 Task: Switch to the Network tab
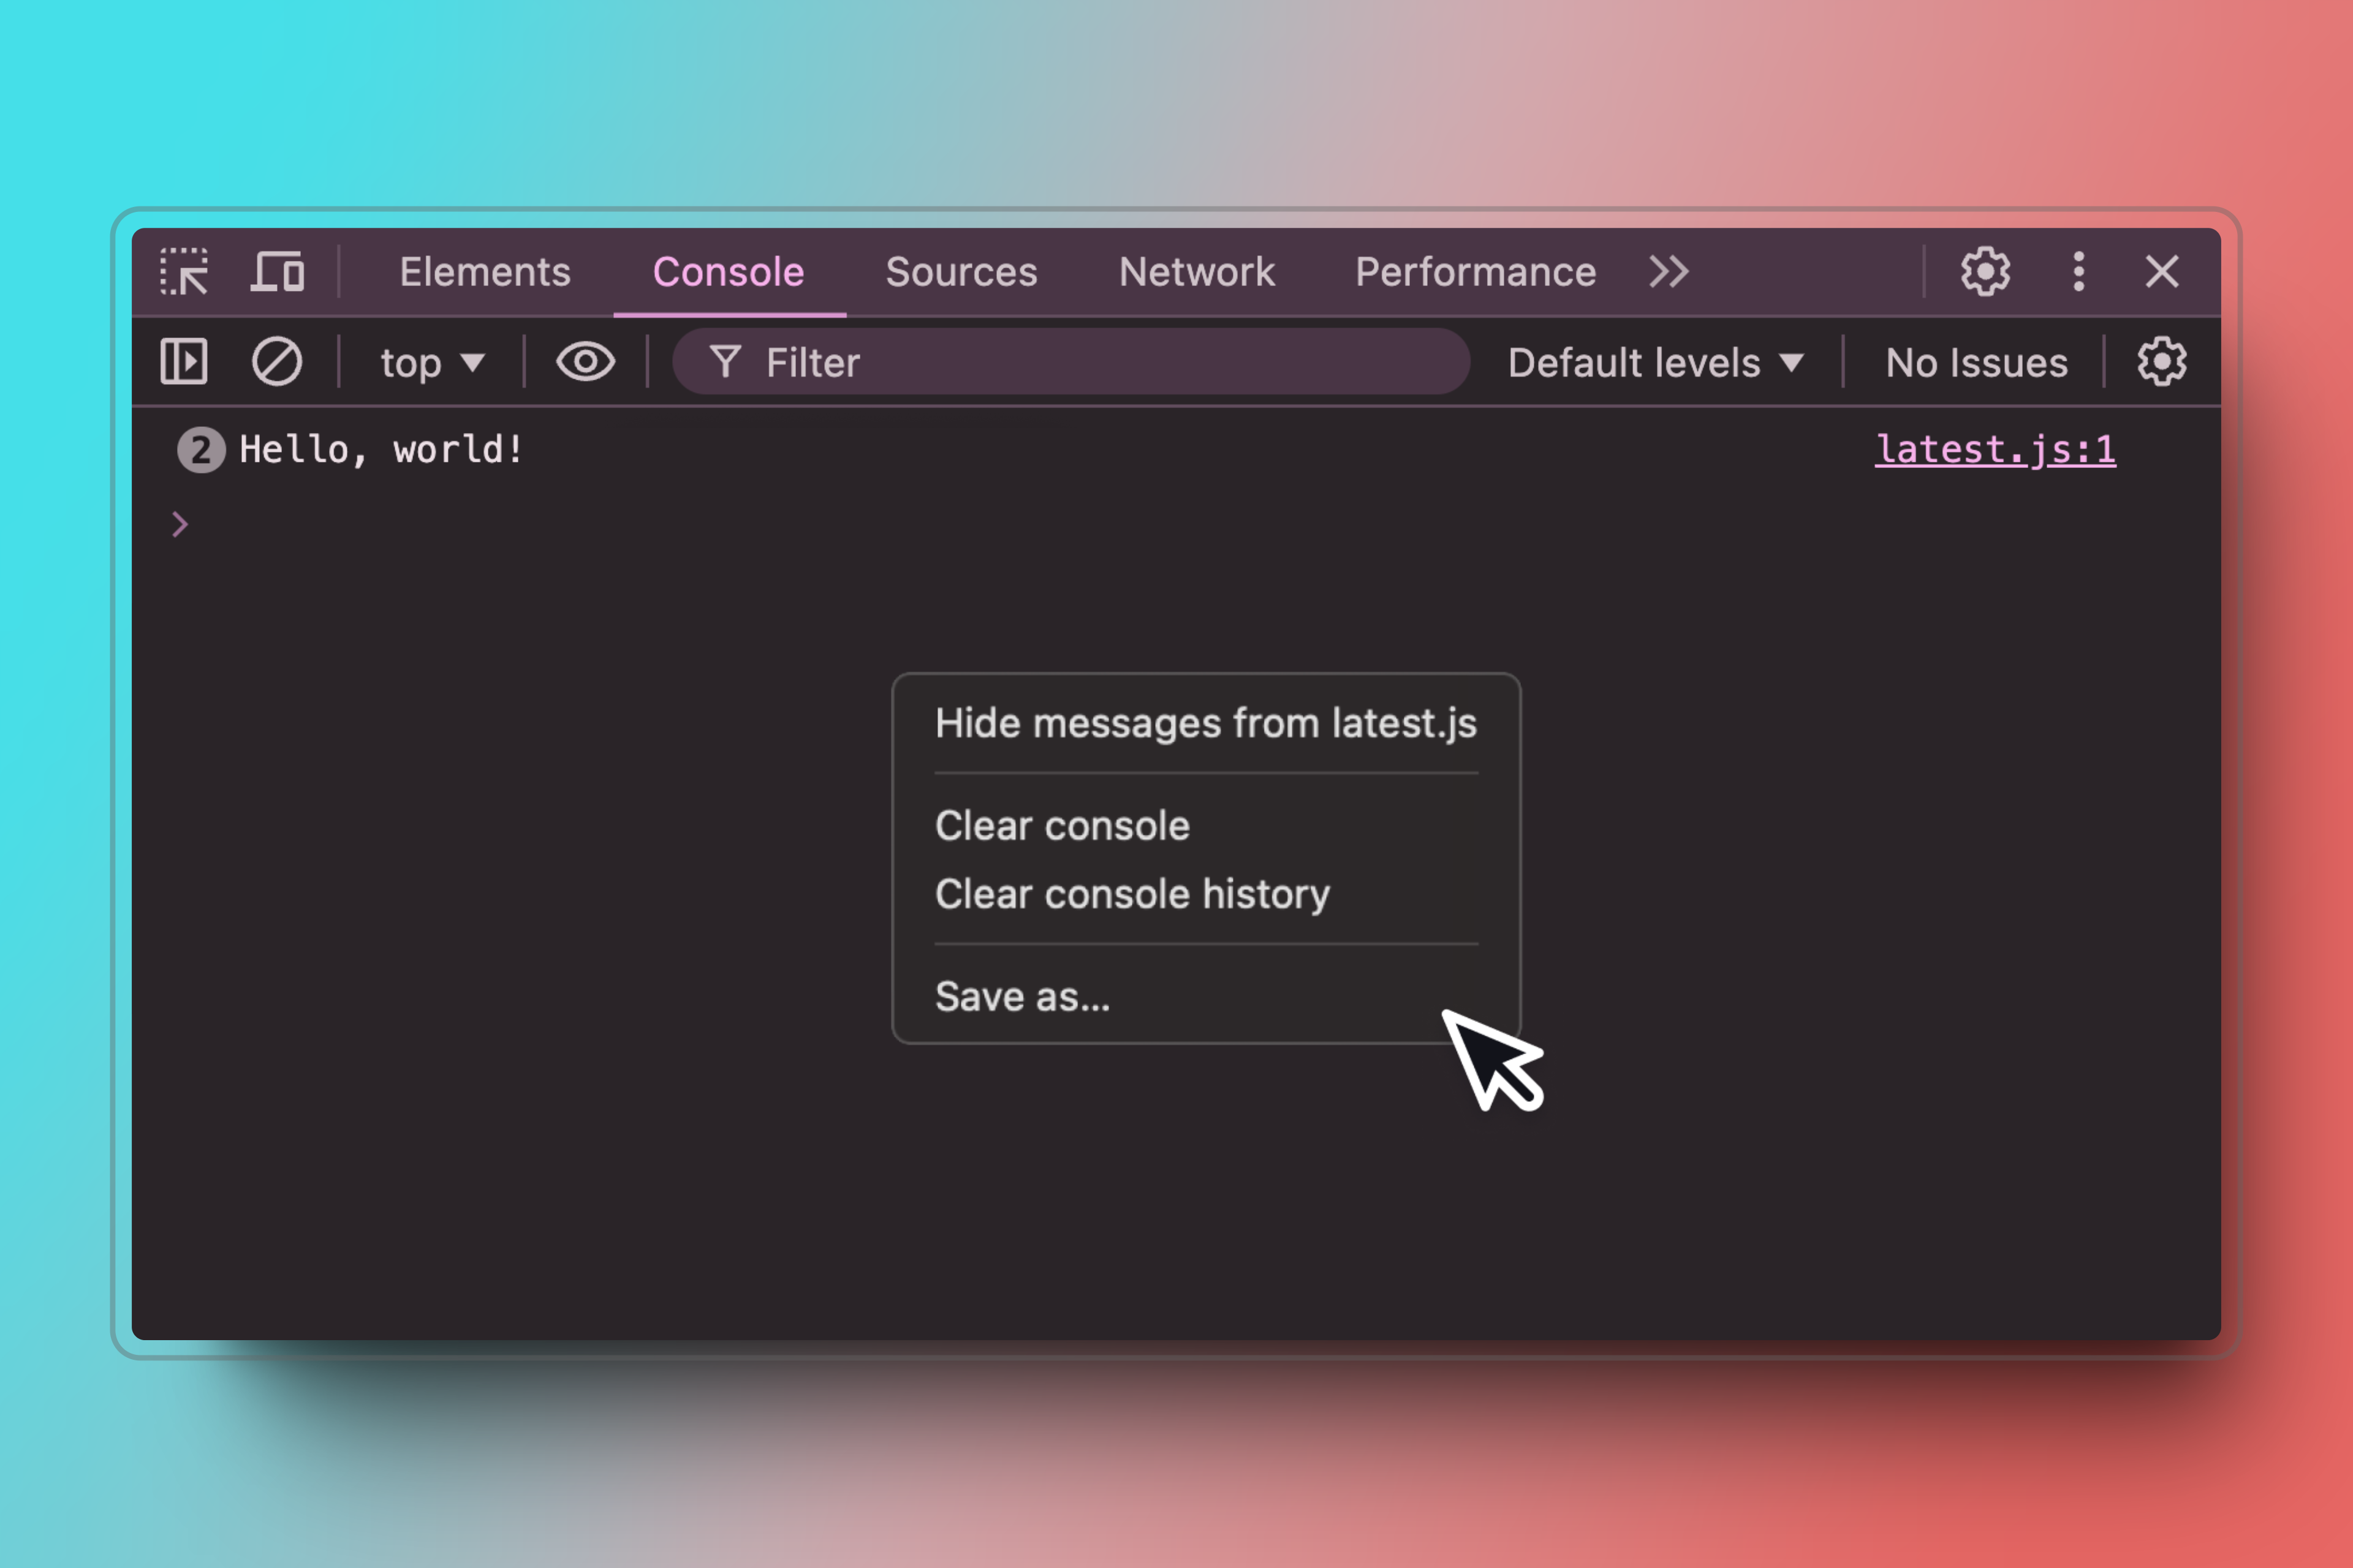(x=1197, y=272)
